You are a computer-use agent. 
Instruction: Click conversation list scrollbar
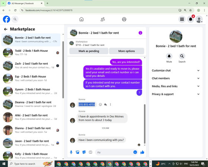coord(63,70)
